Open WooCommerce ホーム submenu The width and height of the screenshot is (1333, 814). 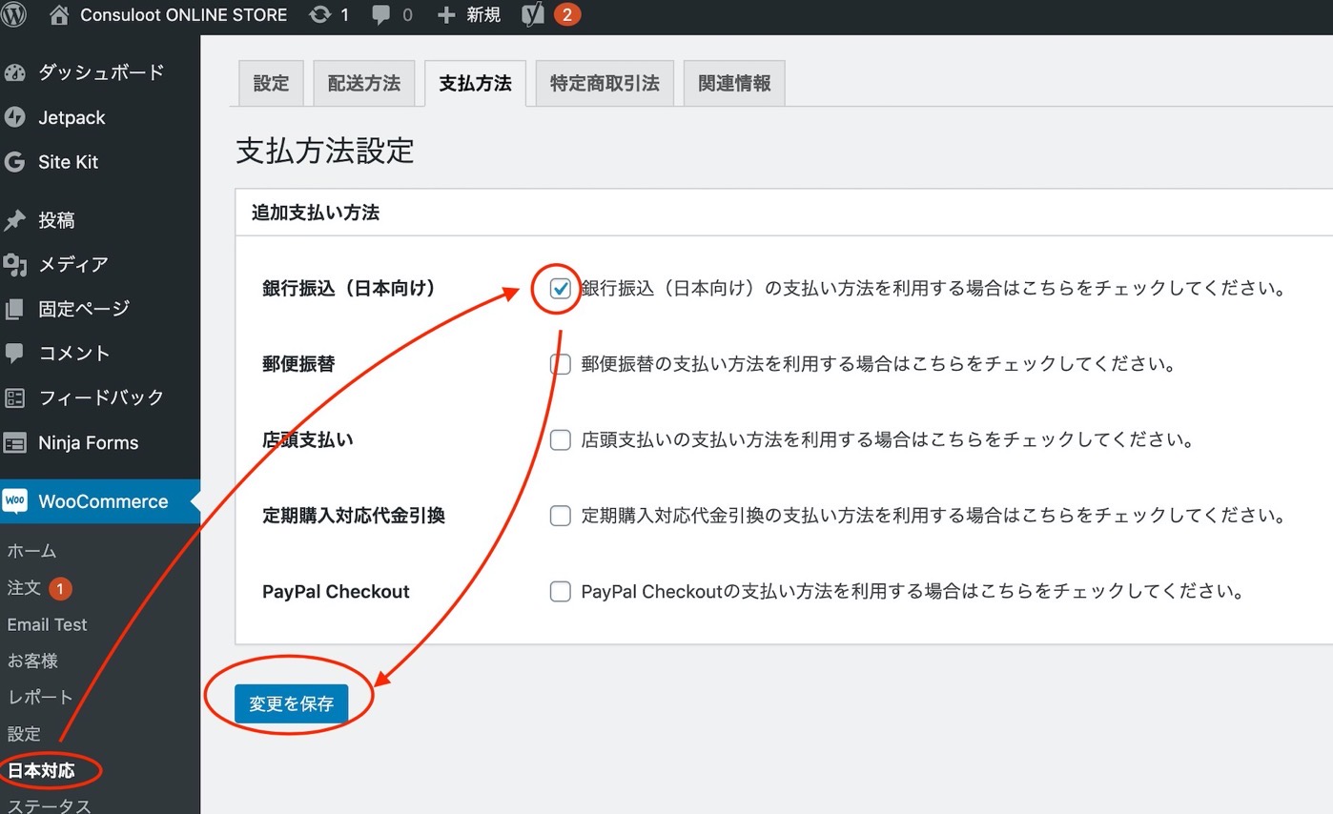tap(31, 551)
